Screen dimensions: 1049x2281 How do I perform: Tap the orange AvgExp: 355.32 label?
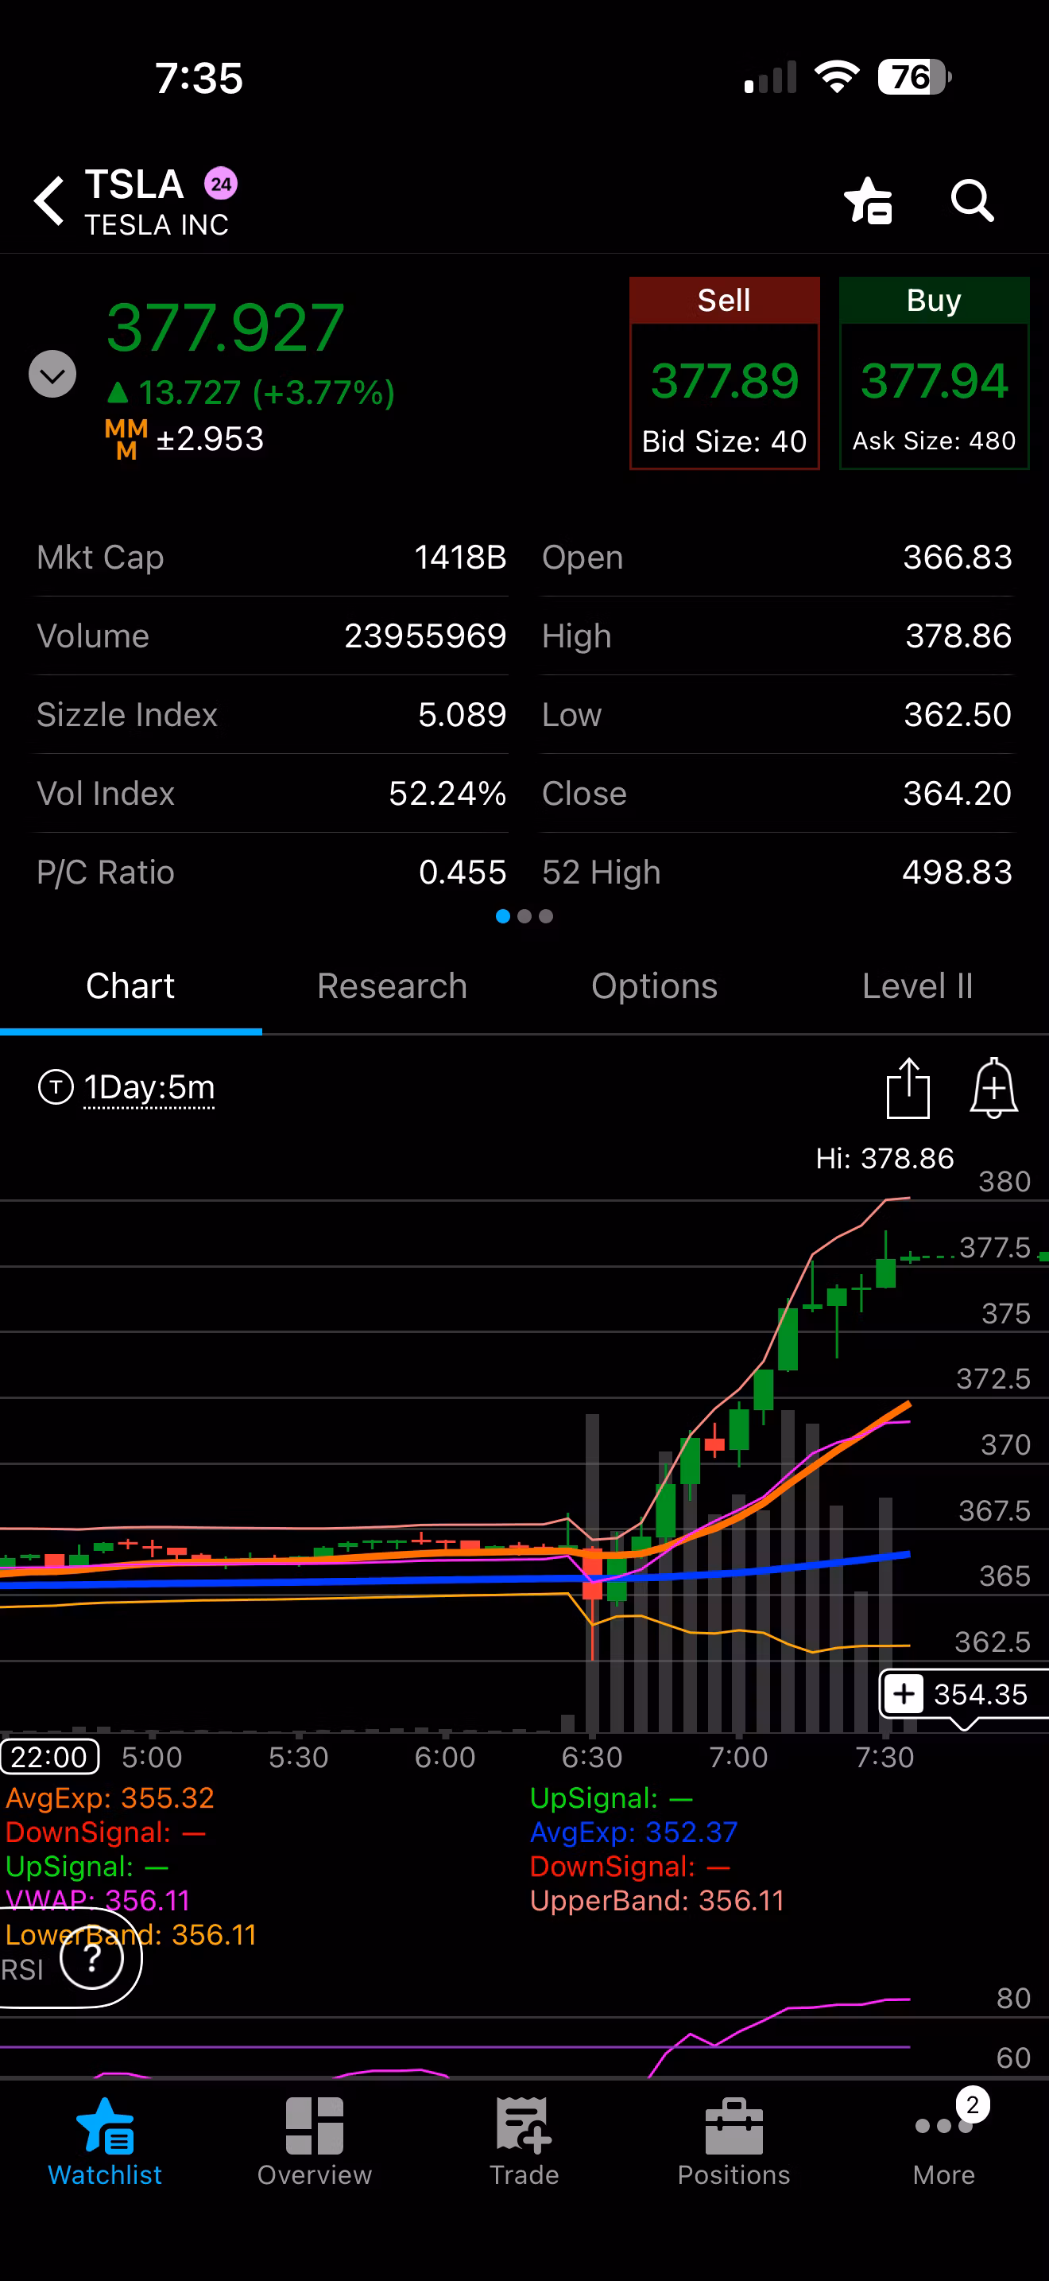tap(110, 1797)
